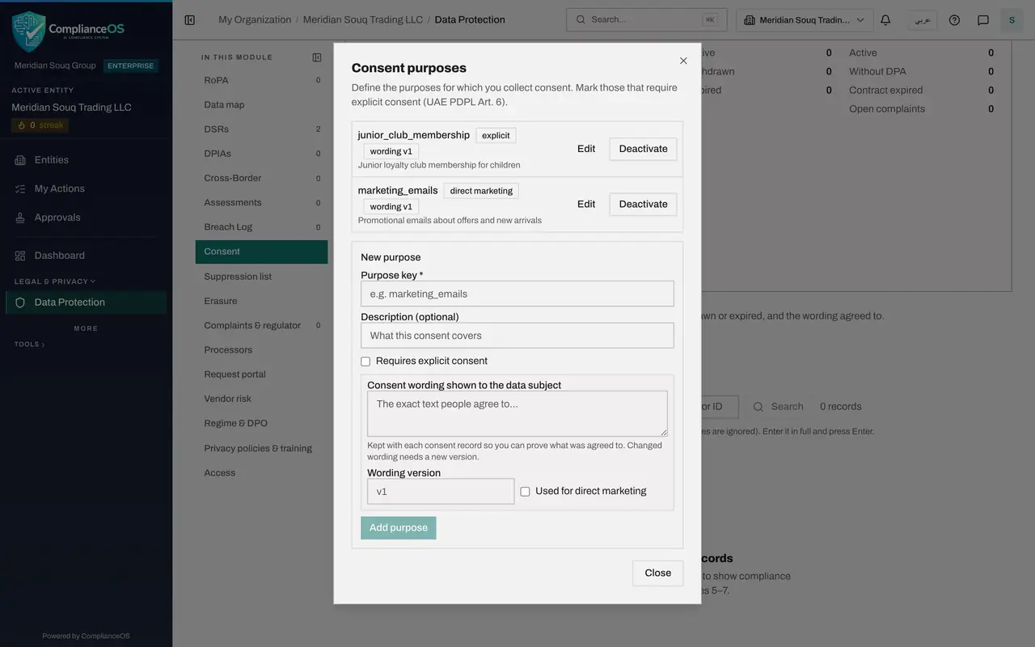Open the DSRs module item
This screenshot has height=647, width=1035.
pyautogui.click(x=261, y=129)
